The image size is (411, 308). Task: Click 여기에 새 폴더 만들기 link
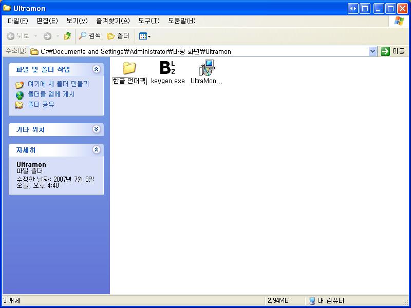click(x=59, y=84)
